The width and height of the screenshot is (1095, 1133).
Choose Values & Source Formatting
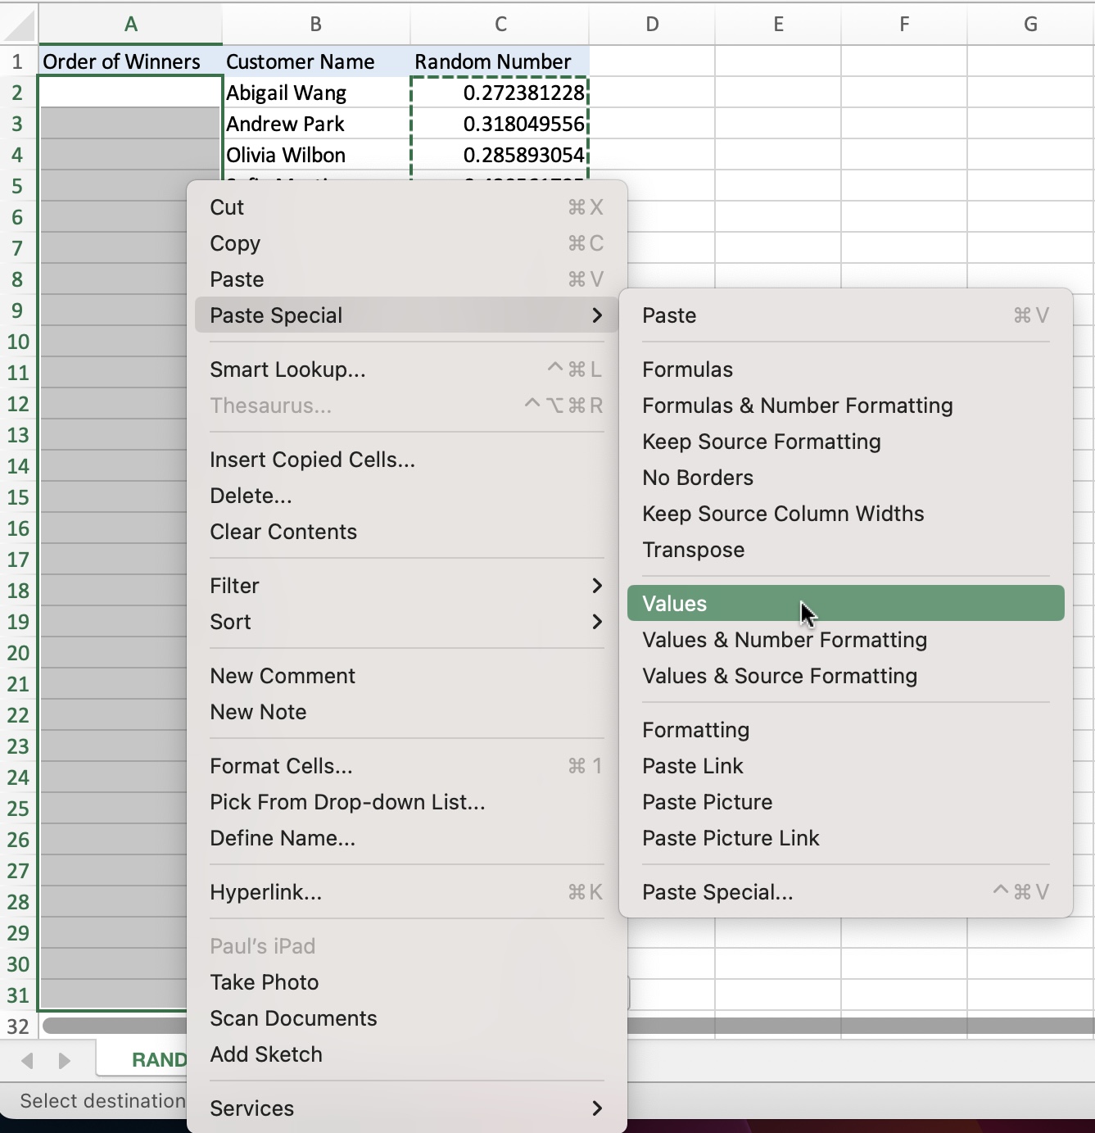tap(846, 676)
